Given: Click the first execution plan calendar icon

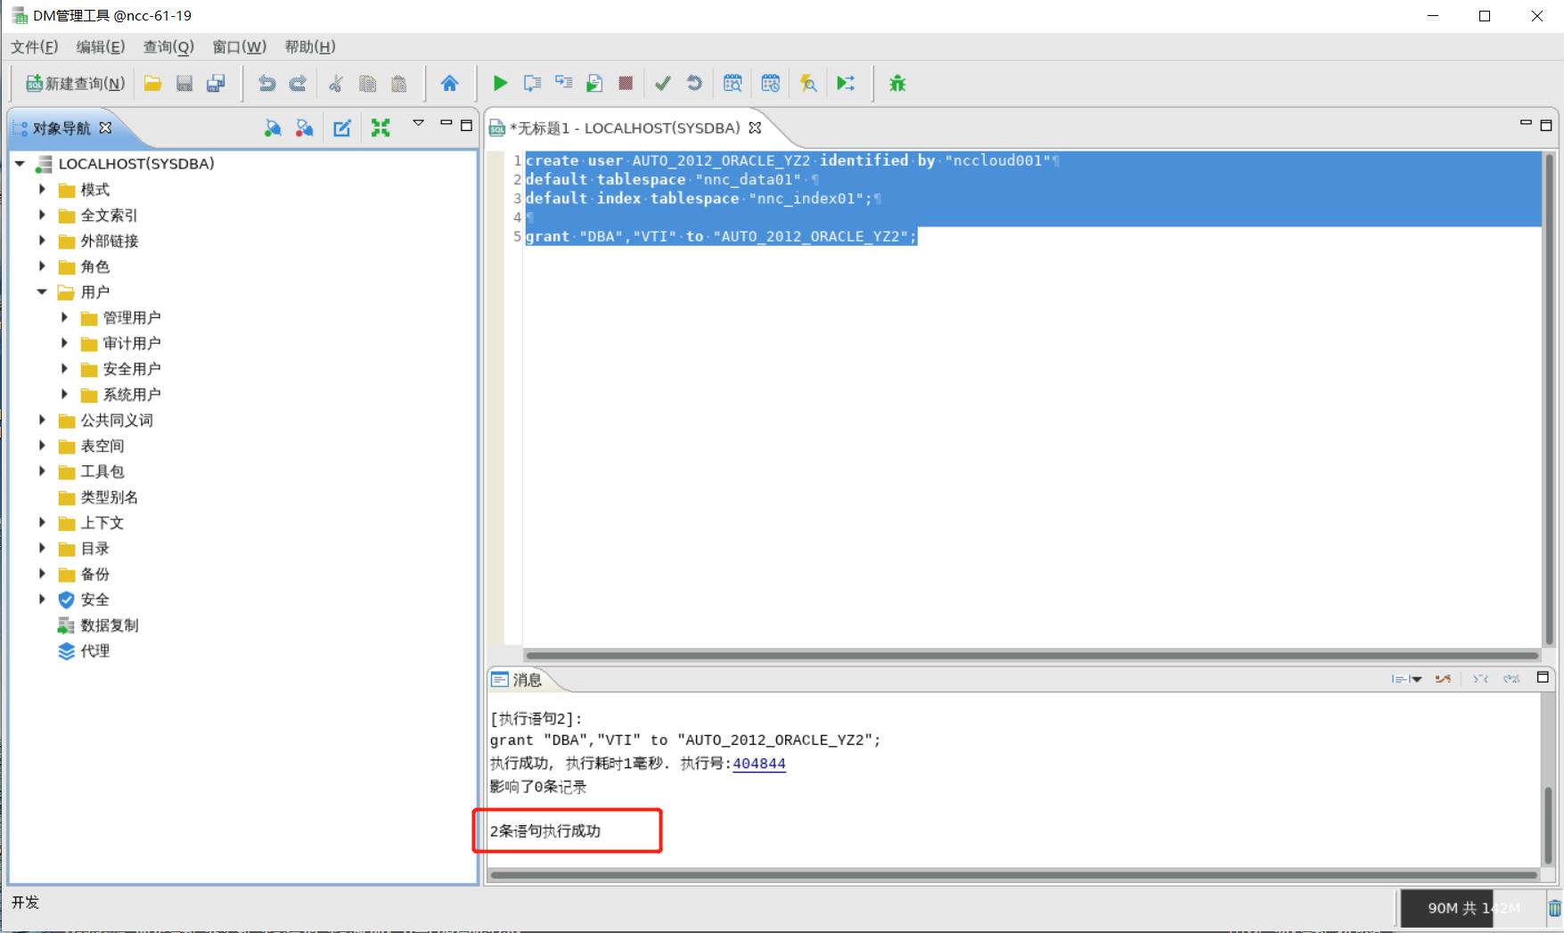Looking at the screenshot, I should pos(733,84).
